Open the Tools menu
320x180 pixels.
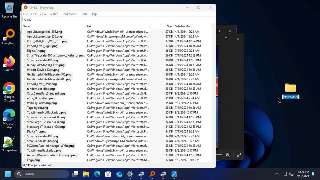[83, 14]
